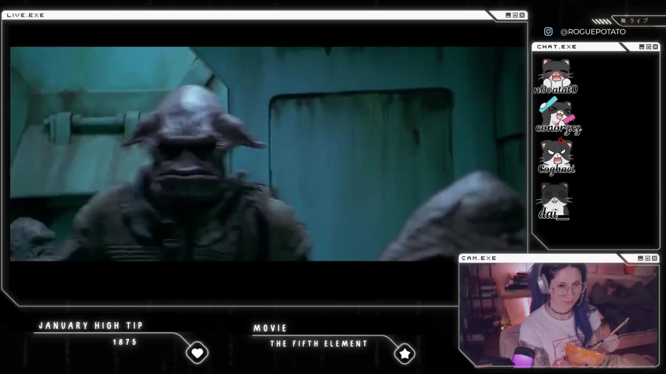Click the heart icon under January High Tip

pos(197,353)
